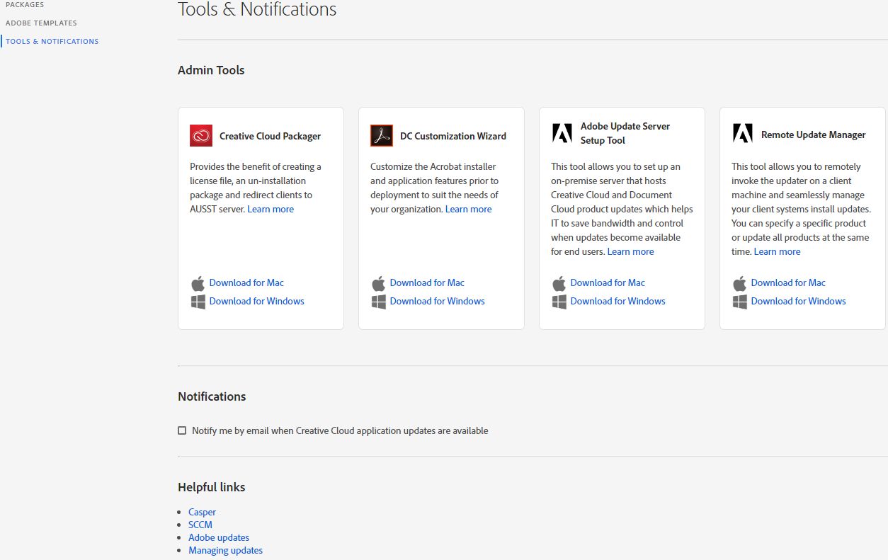Click Apple icon under Adobe Update Server Setup Tool
Viewport: 888px width, 560px height.
point(559,283)
